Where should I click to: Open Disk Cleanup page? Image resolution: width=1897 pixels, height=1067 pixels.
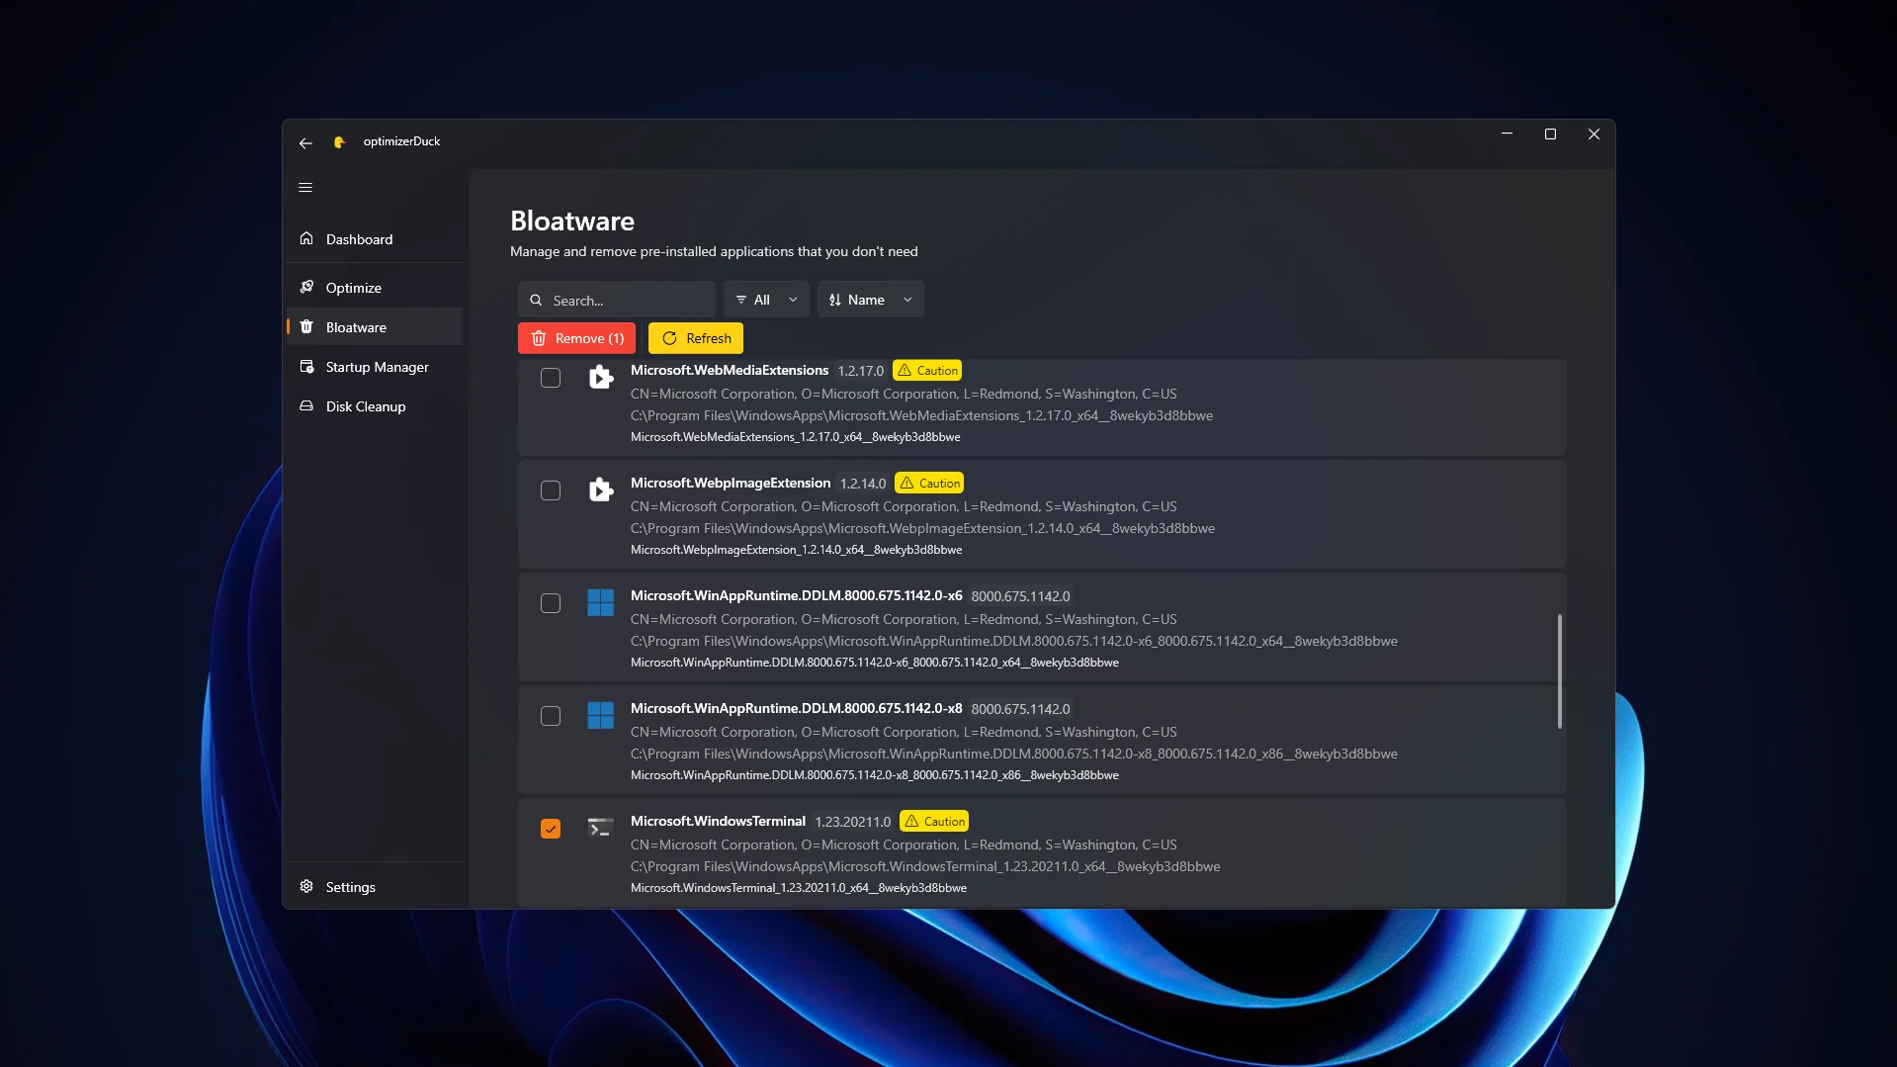375,406
